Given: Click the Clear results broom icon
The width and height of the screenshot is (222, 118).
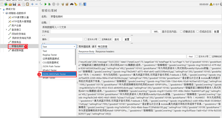Looking at the screenshot, I should click(x=62, y=4).
